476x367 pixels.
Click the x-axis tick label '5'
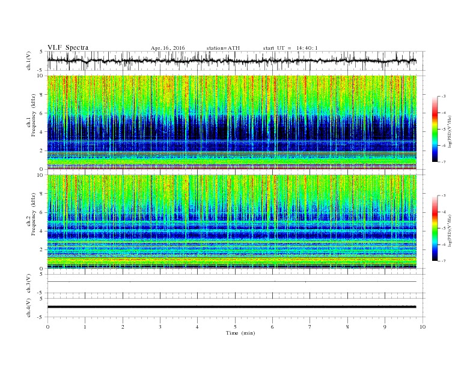(x=235, y=327)
